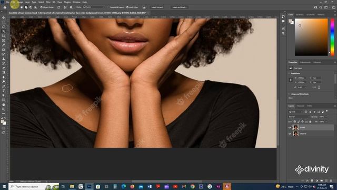Click the Add to Selection mode icon
337x190 pixels.
click(26, 7)
